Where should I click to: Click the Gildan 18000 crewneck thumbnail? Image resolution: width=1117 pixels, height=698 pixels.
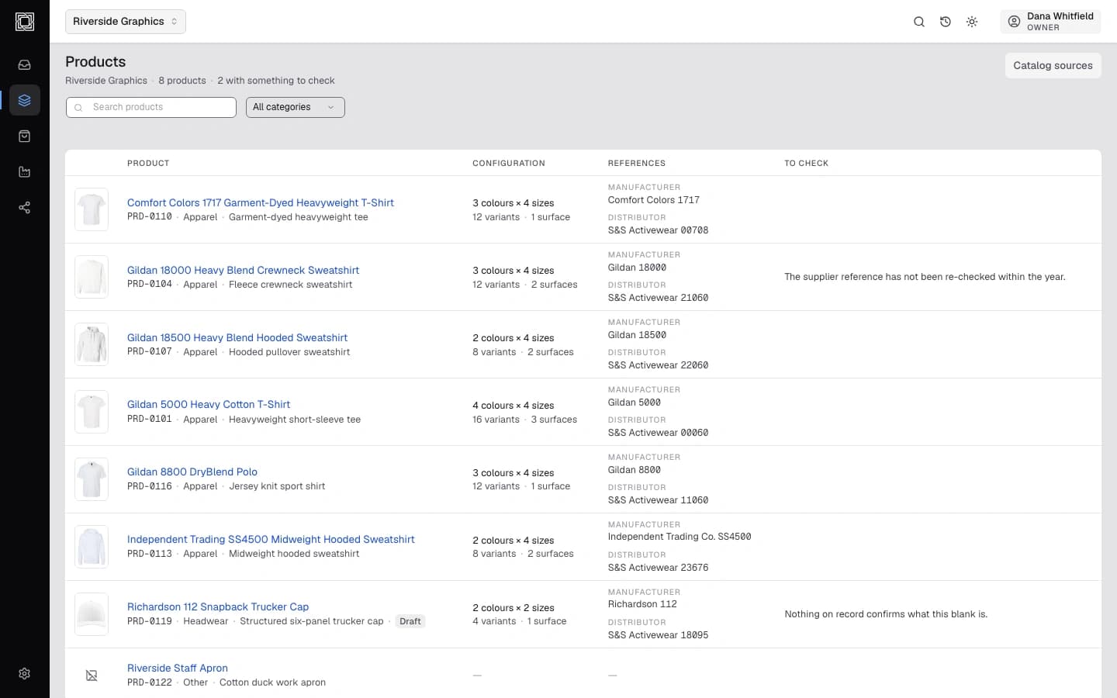[x=92, y=277]
